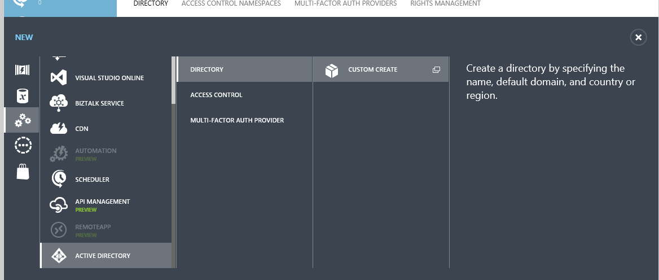Viewport: 659px width, 280px height.
Task: Choose CDN service entry
Action: pos(106,128)
